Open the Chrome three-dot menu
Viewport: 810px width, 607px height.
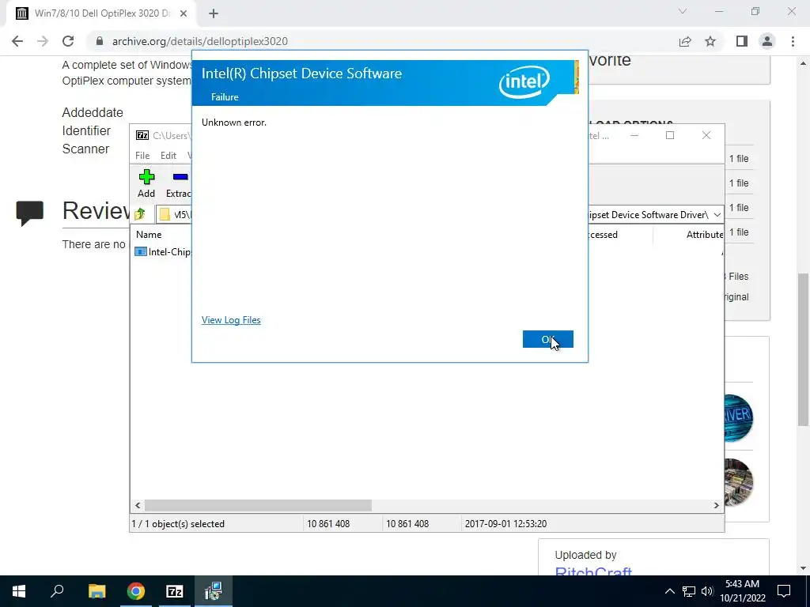pos(793,41)
